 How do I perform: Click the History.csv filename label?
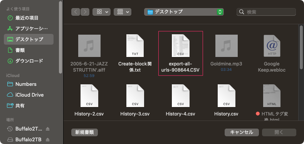[x=227, y=114]
